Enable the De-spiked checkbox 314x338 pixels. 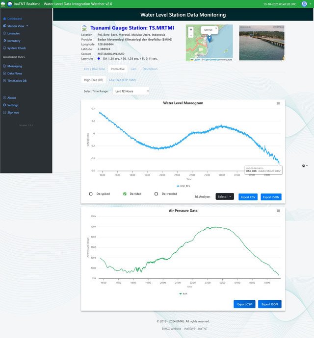(91, 194)
